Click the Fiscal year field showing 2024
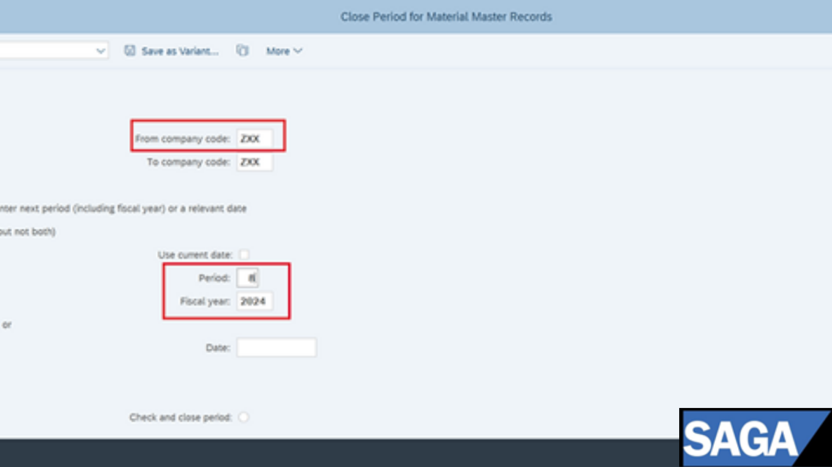The width and height of the screenshot is (832, 467). (255, 301)
